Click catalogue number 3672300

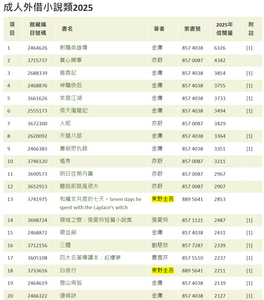coord(37,124)
